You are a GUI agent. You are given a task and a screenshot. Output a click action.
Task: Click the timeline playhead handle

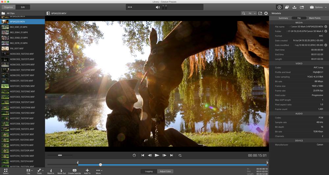coord(100,165)
